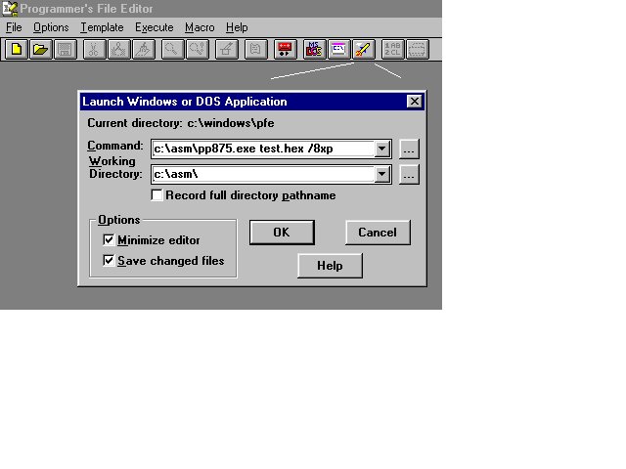626x469 pixels.
Task: Click the Open file folder icon
Action: click(41, 49)
